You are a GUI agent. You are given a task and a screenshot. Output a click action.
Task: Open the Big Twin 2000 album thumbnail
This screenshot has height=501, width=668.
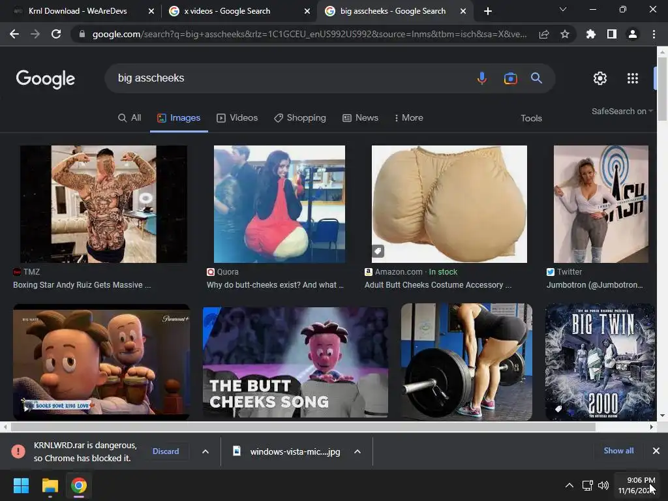[600, 362]
